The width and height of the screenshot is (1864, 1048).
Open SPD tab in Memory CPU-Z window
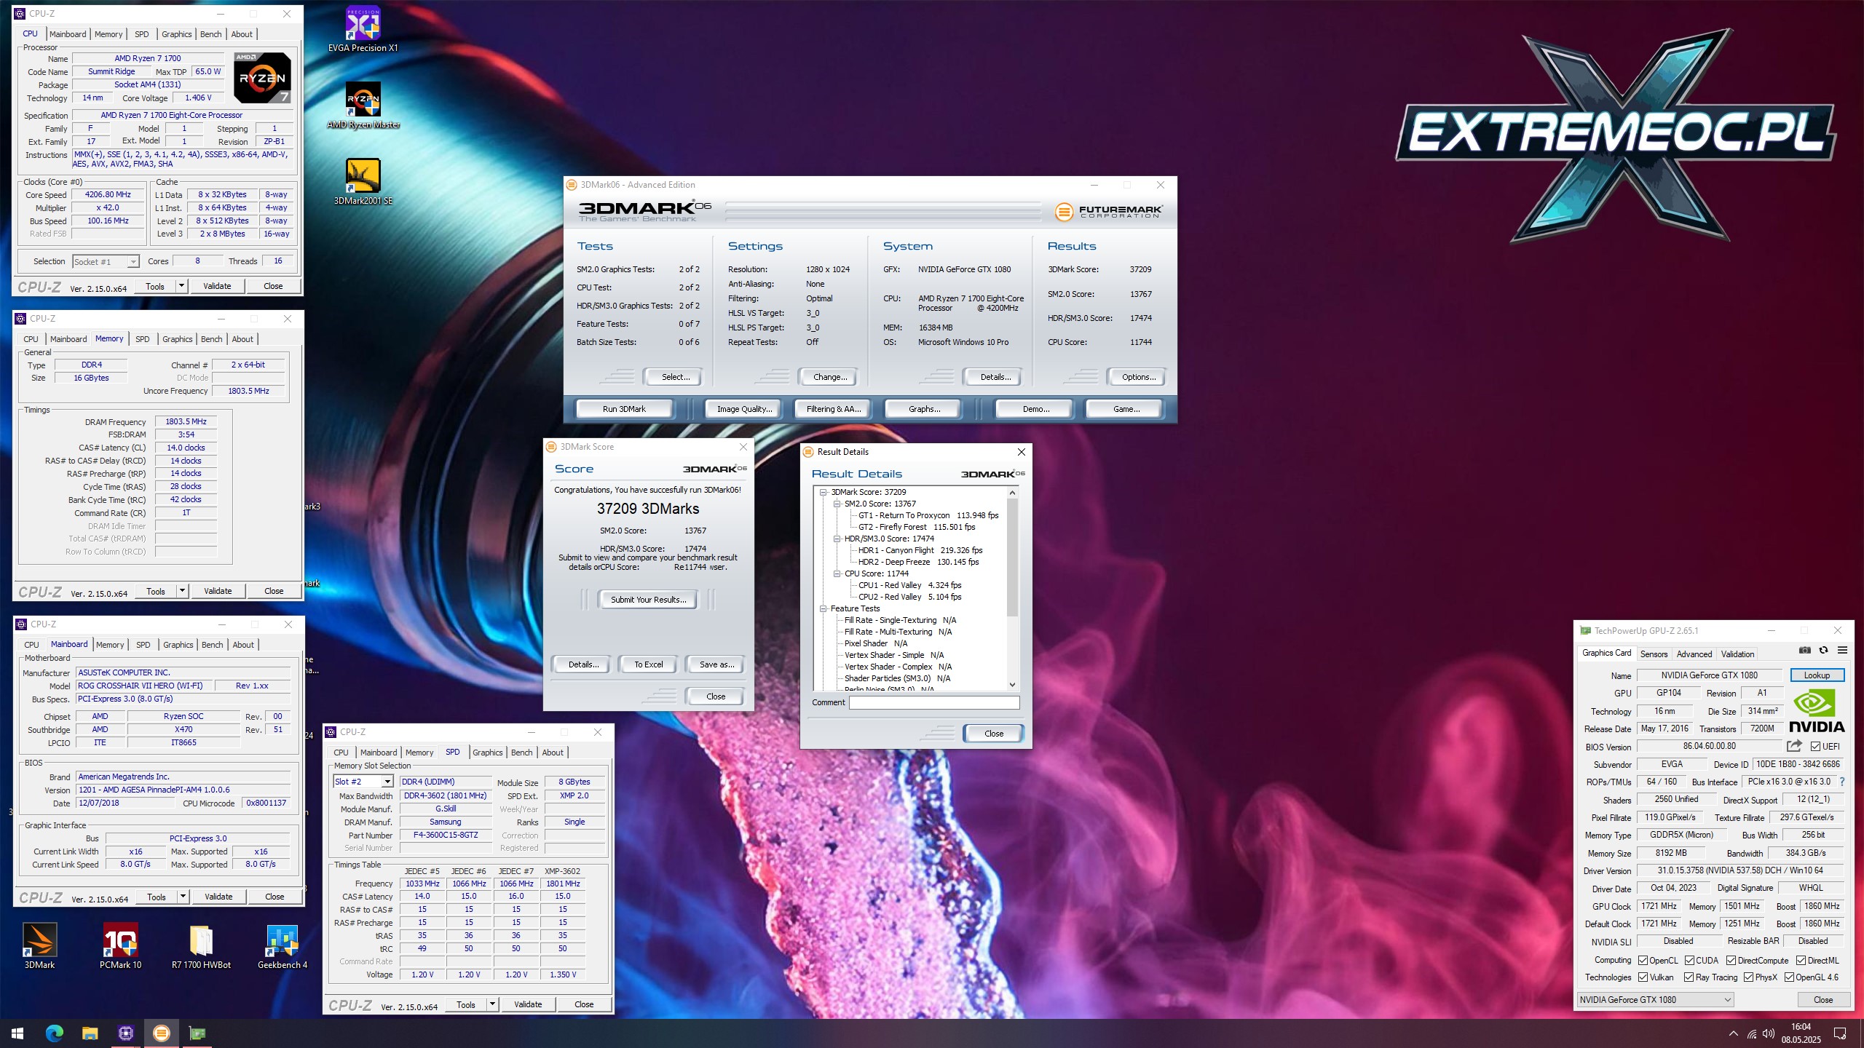click(x=143, y=339)
